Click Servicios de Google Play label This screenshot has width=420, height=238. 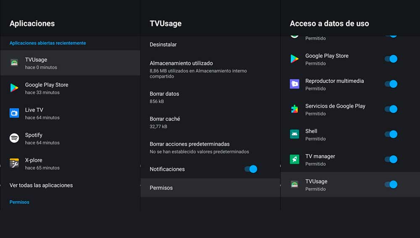pyautogui.click(x=335, y=106)
